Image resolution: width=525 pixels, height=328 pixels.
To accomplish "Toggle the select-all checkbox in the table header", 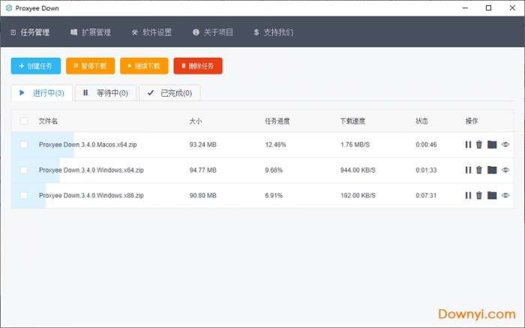I will click(24, 121).
